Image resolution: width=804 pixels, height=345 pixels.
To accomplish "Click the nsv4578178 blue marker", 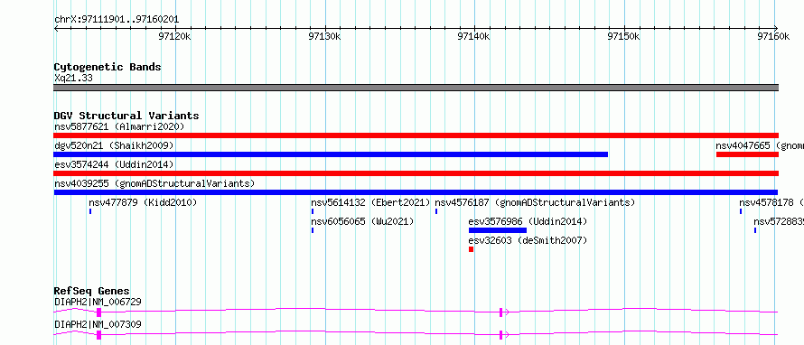I will [x=741, y=211].
